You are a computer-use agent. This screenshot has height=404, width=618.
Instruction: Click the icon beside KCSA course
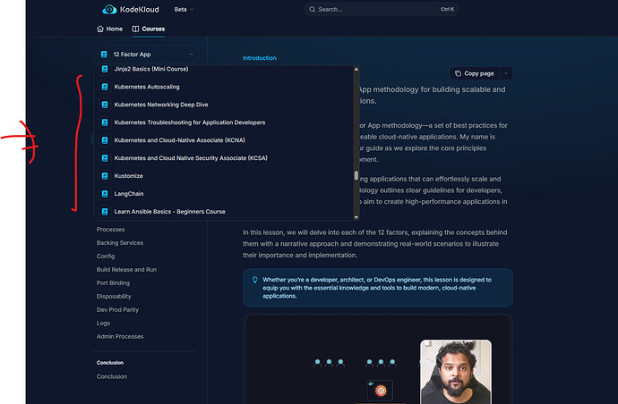[105, 158]
